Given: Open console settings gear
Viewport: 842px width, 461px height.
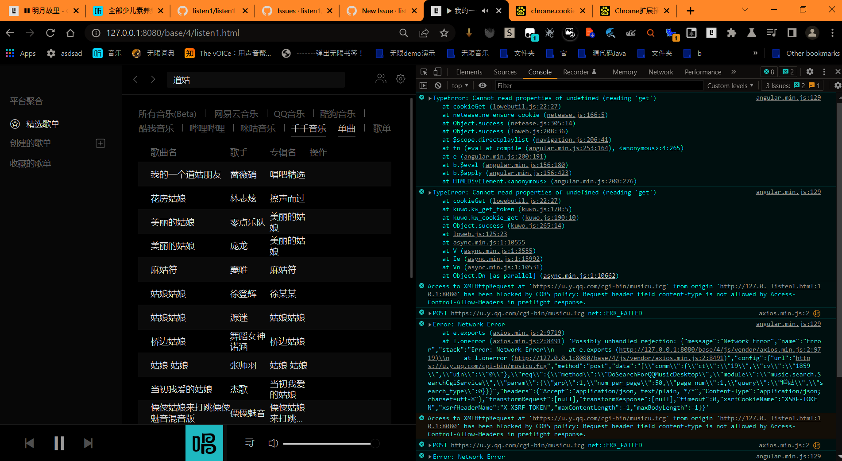Looking at the screenshot, I should [837, 85].
